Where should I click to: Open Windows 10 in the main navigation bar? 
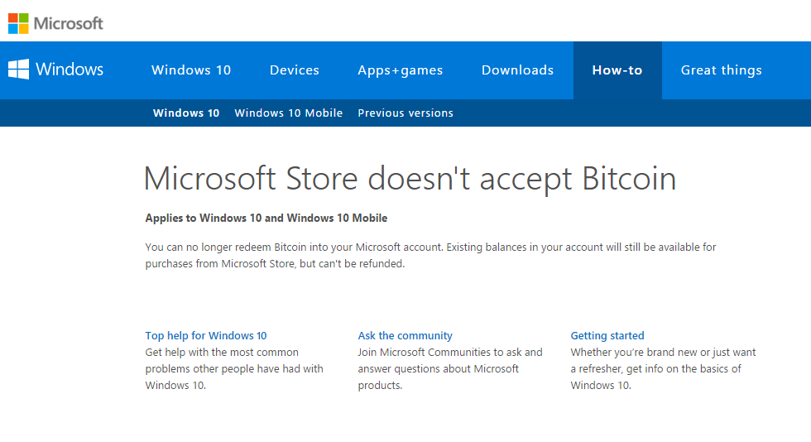[191, 70]
